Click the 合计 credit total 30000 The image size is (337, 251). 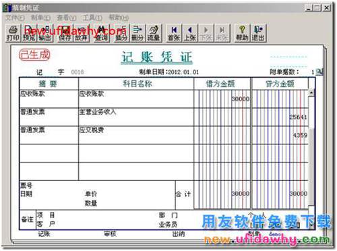[x=299, y=194]
